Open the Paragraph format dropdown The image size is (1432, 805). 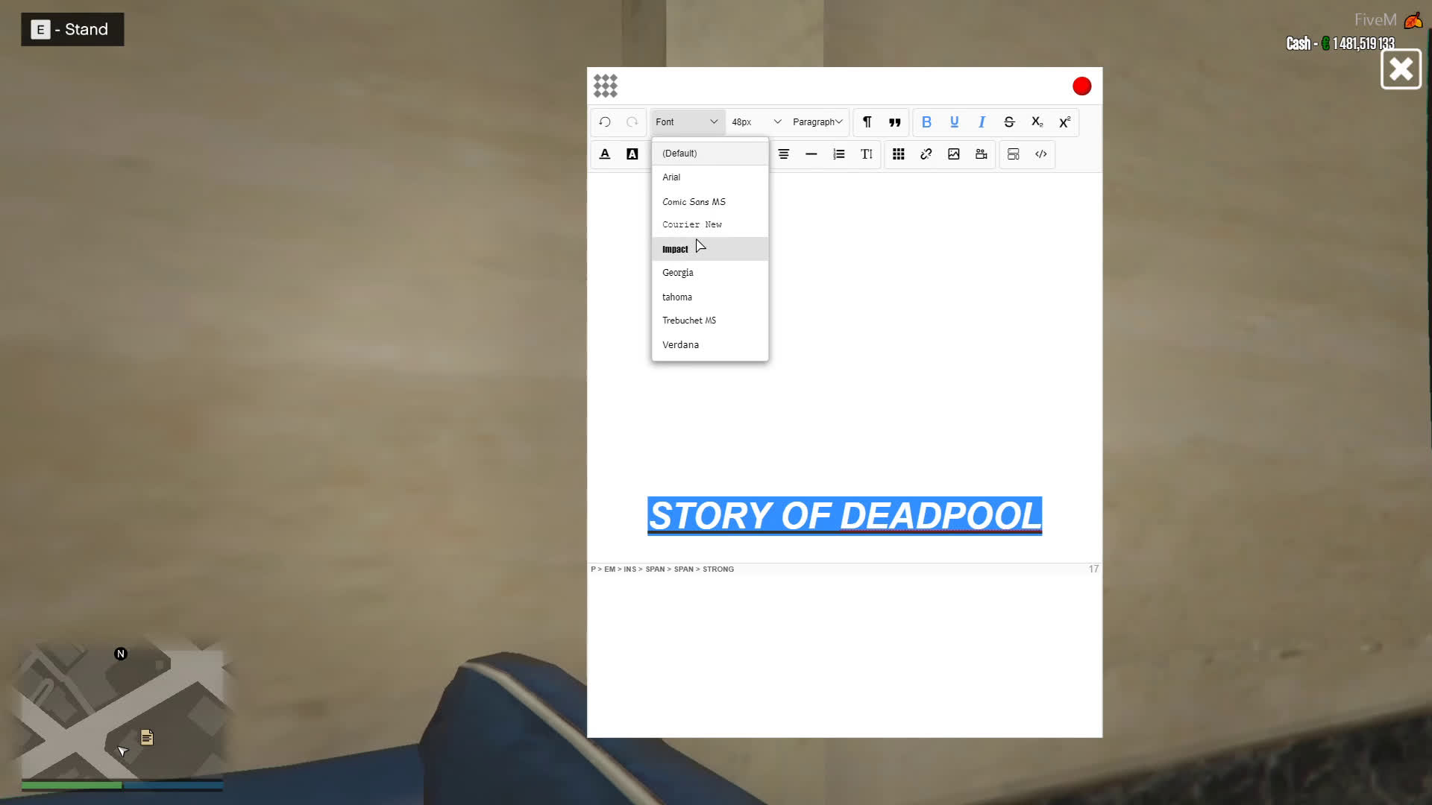[x=817, y=122]
